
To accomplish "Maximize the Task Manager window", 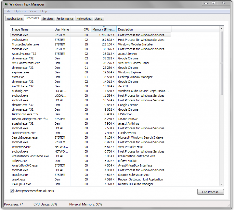I will click(214, 3).
